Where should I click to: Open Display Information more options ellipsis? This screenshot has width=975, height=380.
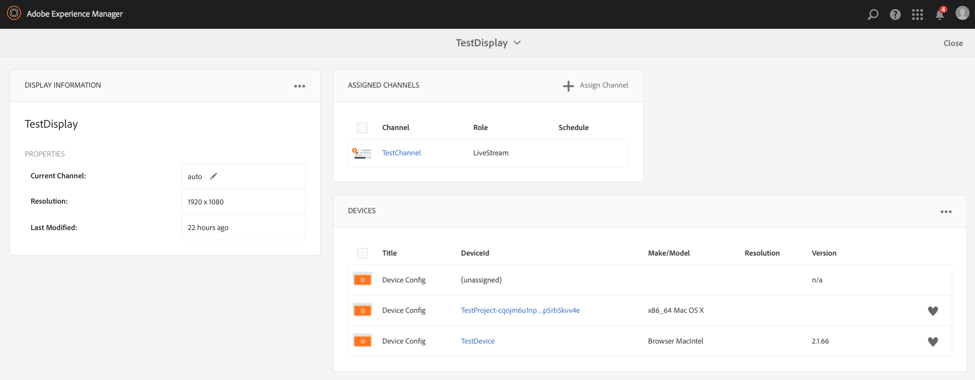pos(300,86)
